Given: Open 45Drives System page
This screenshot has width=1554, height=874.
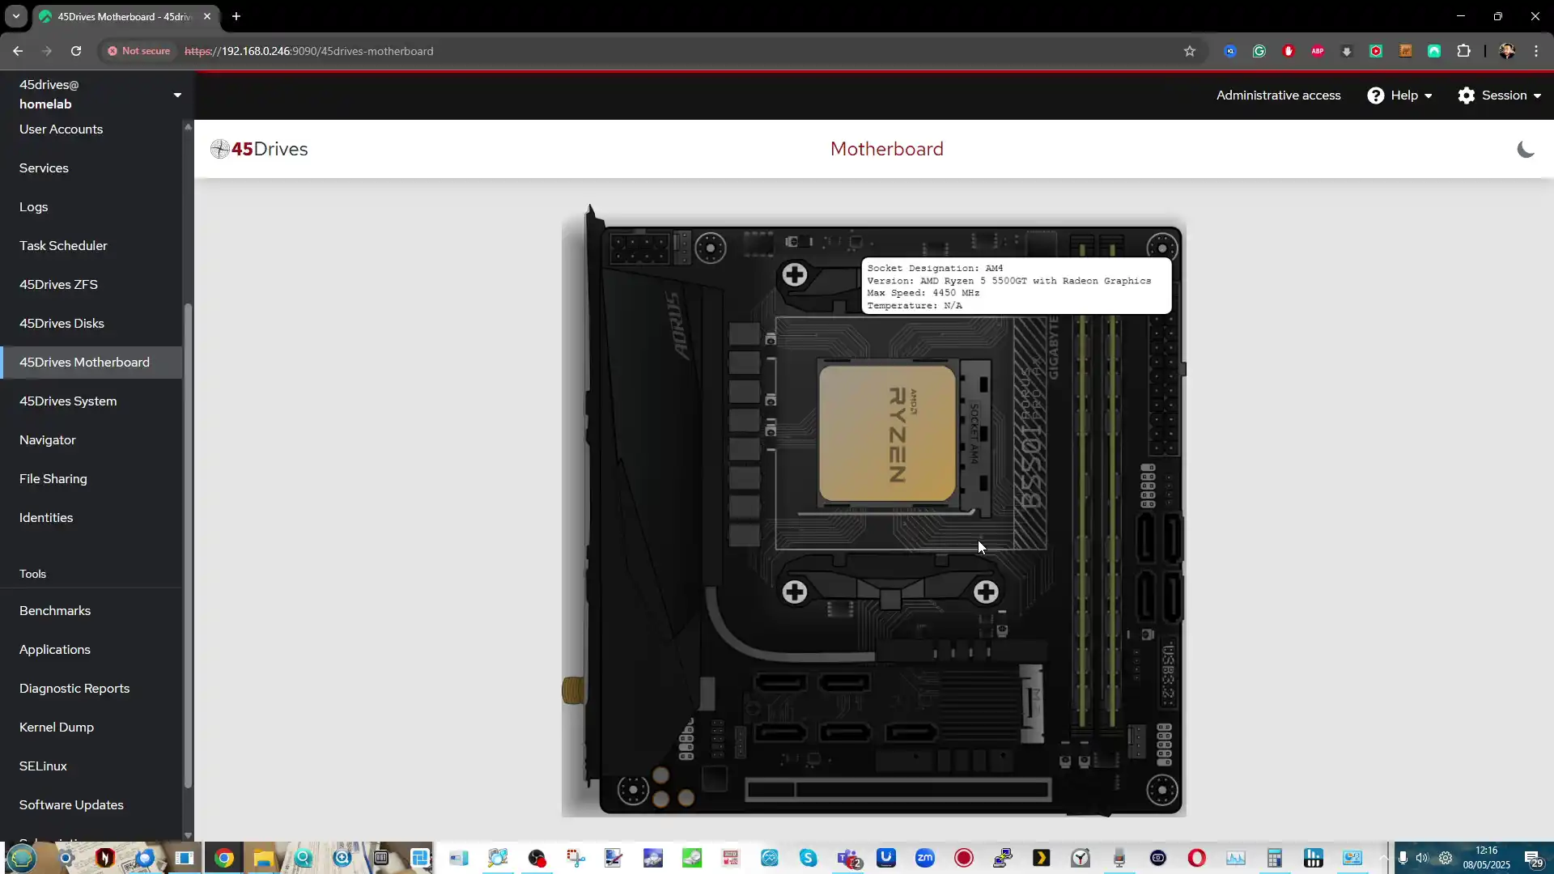Looking at the screenshot, I should (x=68, y=401).
